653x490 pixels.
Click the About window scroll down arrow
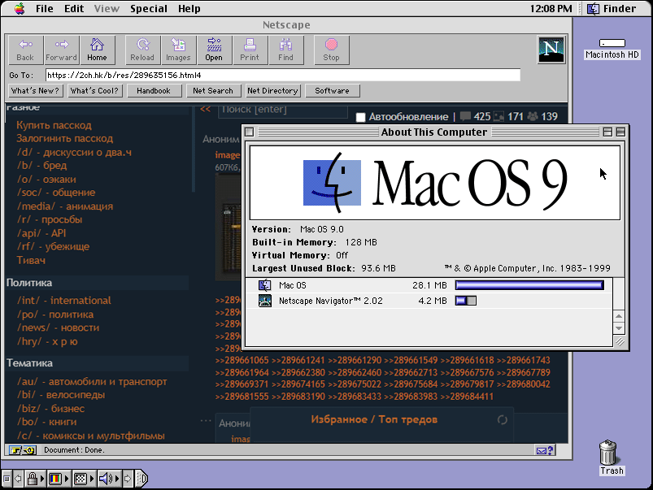click(x=619, y=328)
